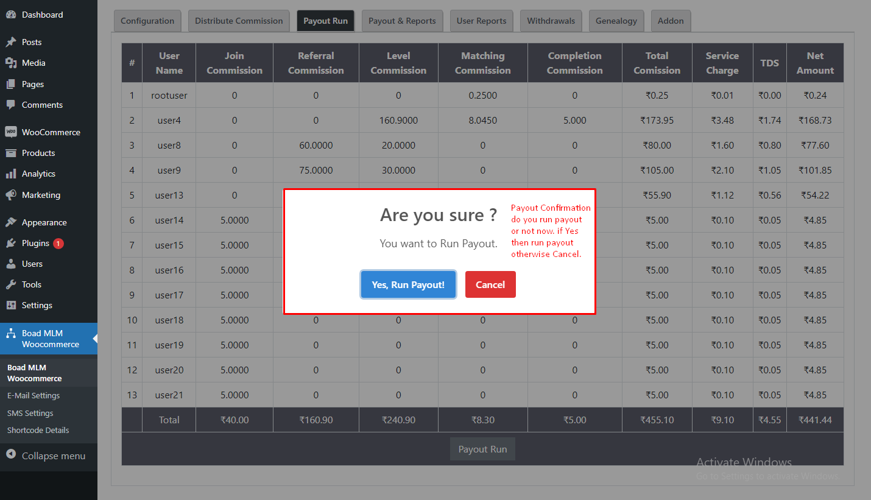Viewport: 871px width, 500px height.
Task: Open the Appearance settings
Action: pyautogui.click(x=44, y=222)
